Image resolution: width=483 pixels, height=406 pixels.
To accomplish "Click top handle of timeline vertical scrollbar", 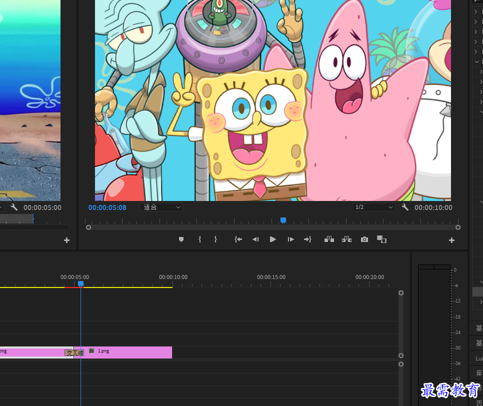I will pos(401,293).
